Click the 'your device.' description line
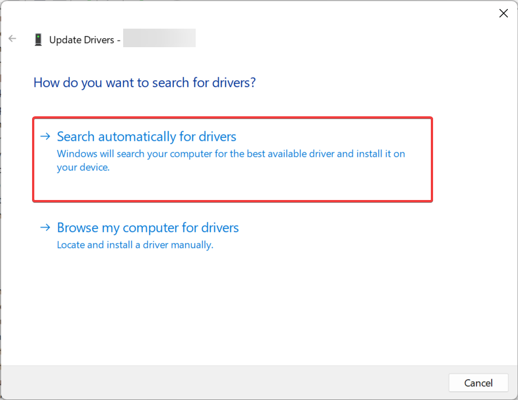518x400 pixels. [83, 167]
